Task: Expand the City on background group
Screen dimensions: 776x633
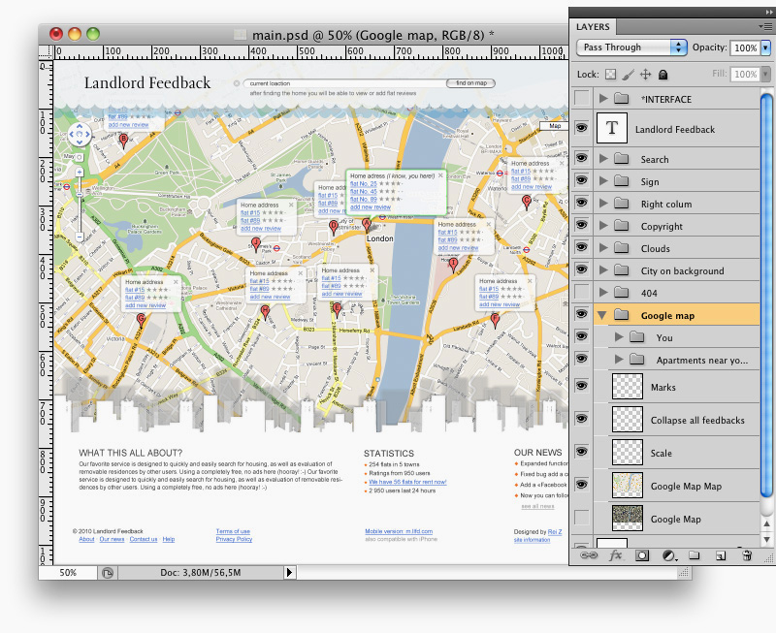Action: [x=603, y=270]
